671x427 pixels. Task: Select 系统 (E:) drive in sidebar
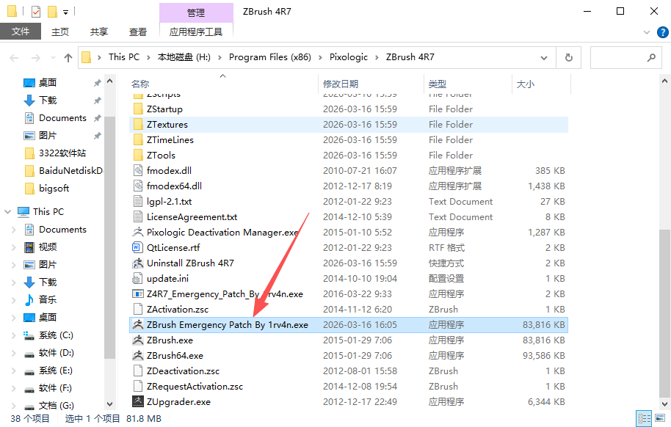(56, 371)
